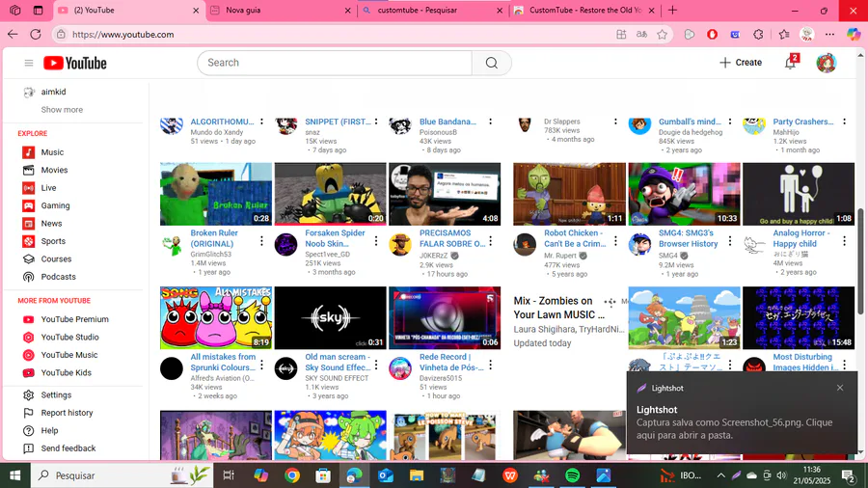This screenshot has height=488, width=868.
Task: Open Mix - Zombies on Your Lawn playlist
Action: click(559, 308)
